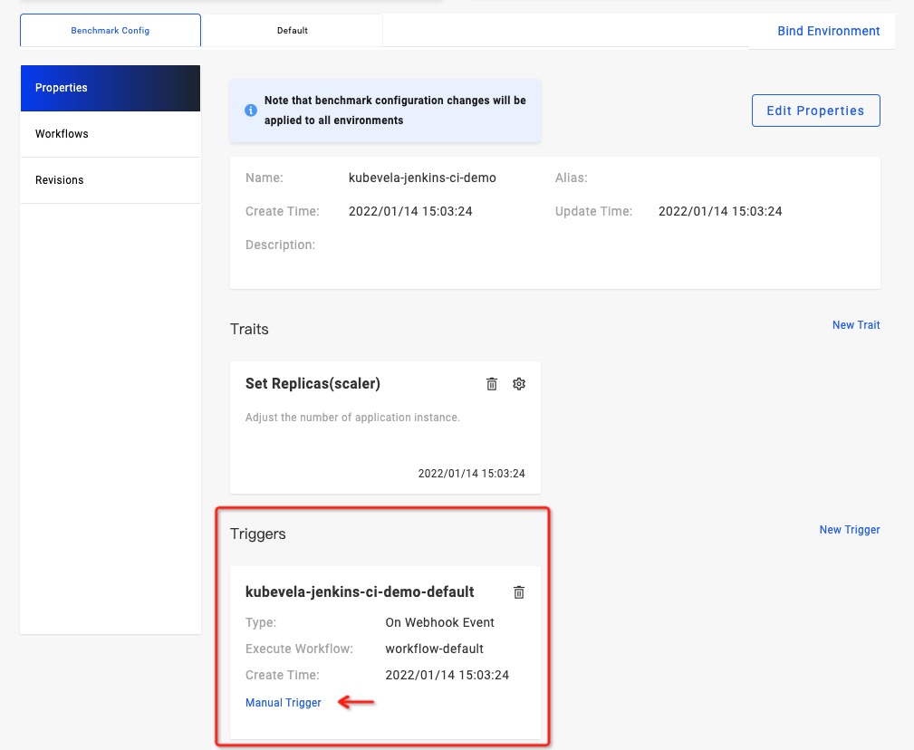
Task: Select the trigger title kubevela-jenkins-ci-demo-default
Action: (x=360, y=592)
